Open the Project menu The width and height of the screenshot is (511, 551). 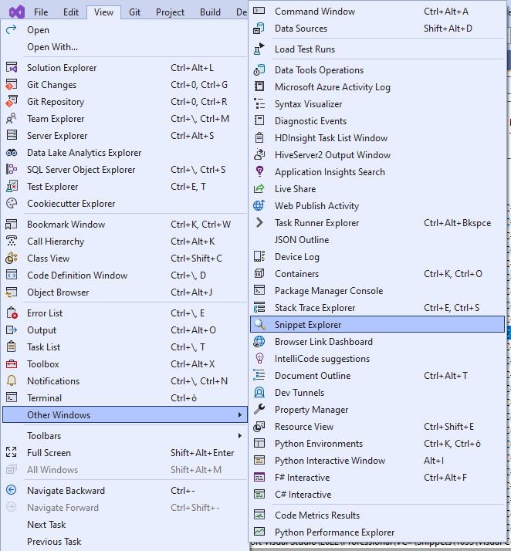tap(170, 12)
